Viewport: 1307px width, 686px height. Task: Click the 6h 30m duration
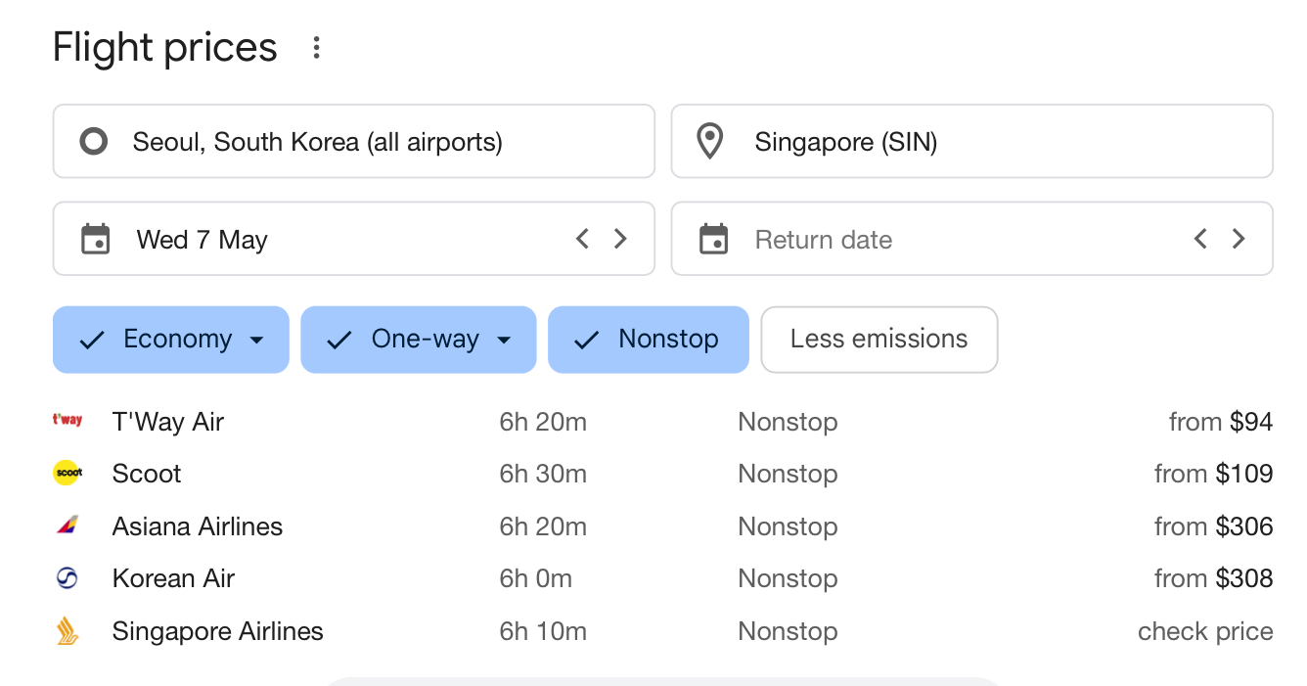pos(543,474)
